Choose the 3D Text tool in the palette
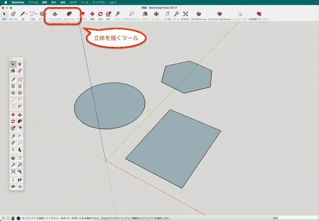Screen dimensions: 319x221 coord(20,150)
